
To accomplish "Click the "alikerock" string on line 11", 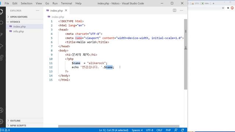I will point(96,63).
